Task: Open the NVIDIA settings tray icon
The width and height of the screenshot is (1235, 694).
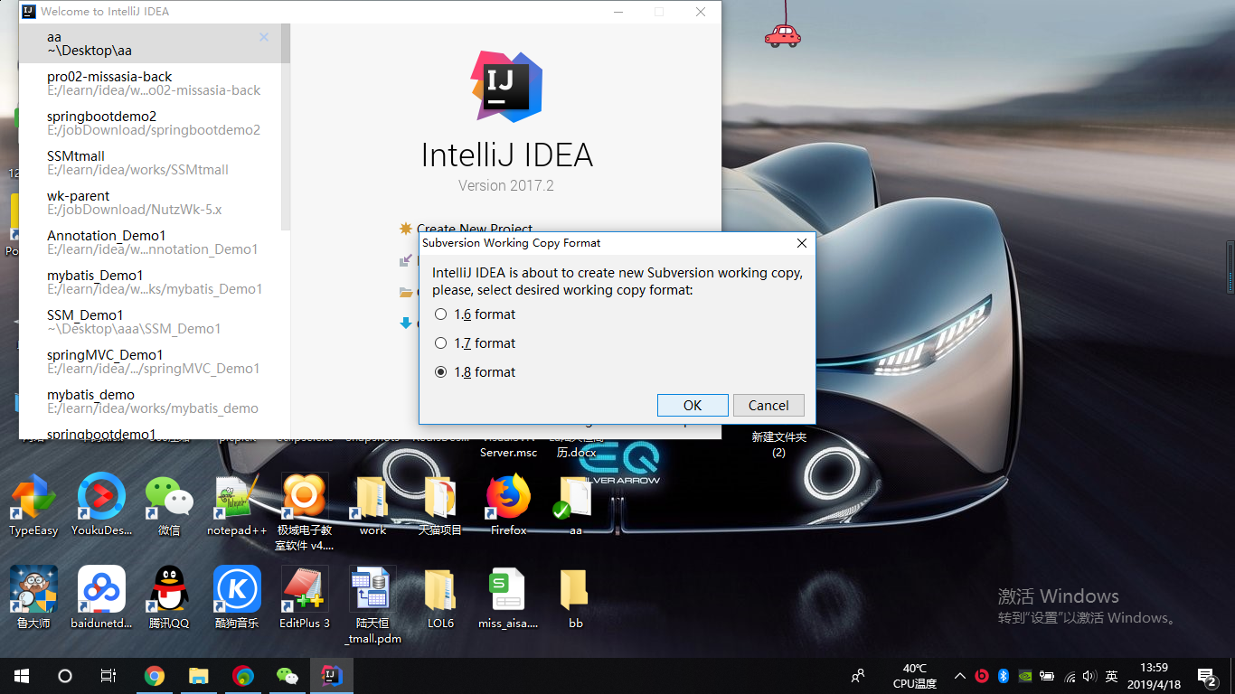Action: pos(1025,676)
